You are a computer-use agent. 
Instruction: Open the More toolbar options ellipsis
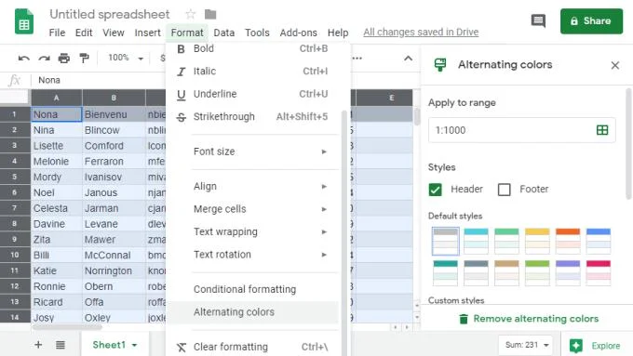[x=357, y=59]
